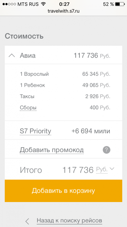This screenshot has width=127, height=227.
Task: Tap the travelwith.s7.ru address bar
Action: point(64,11)
